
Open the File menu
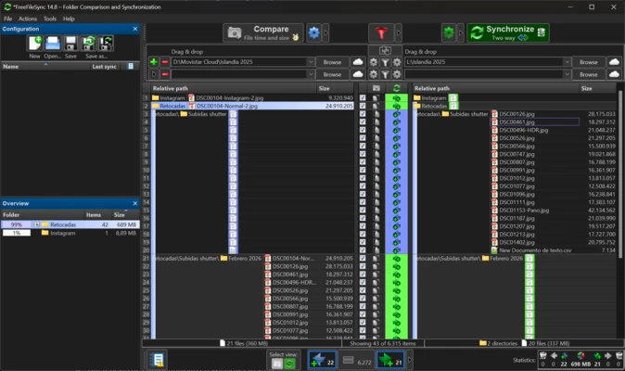point(8,19)
